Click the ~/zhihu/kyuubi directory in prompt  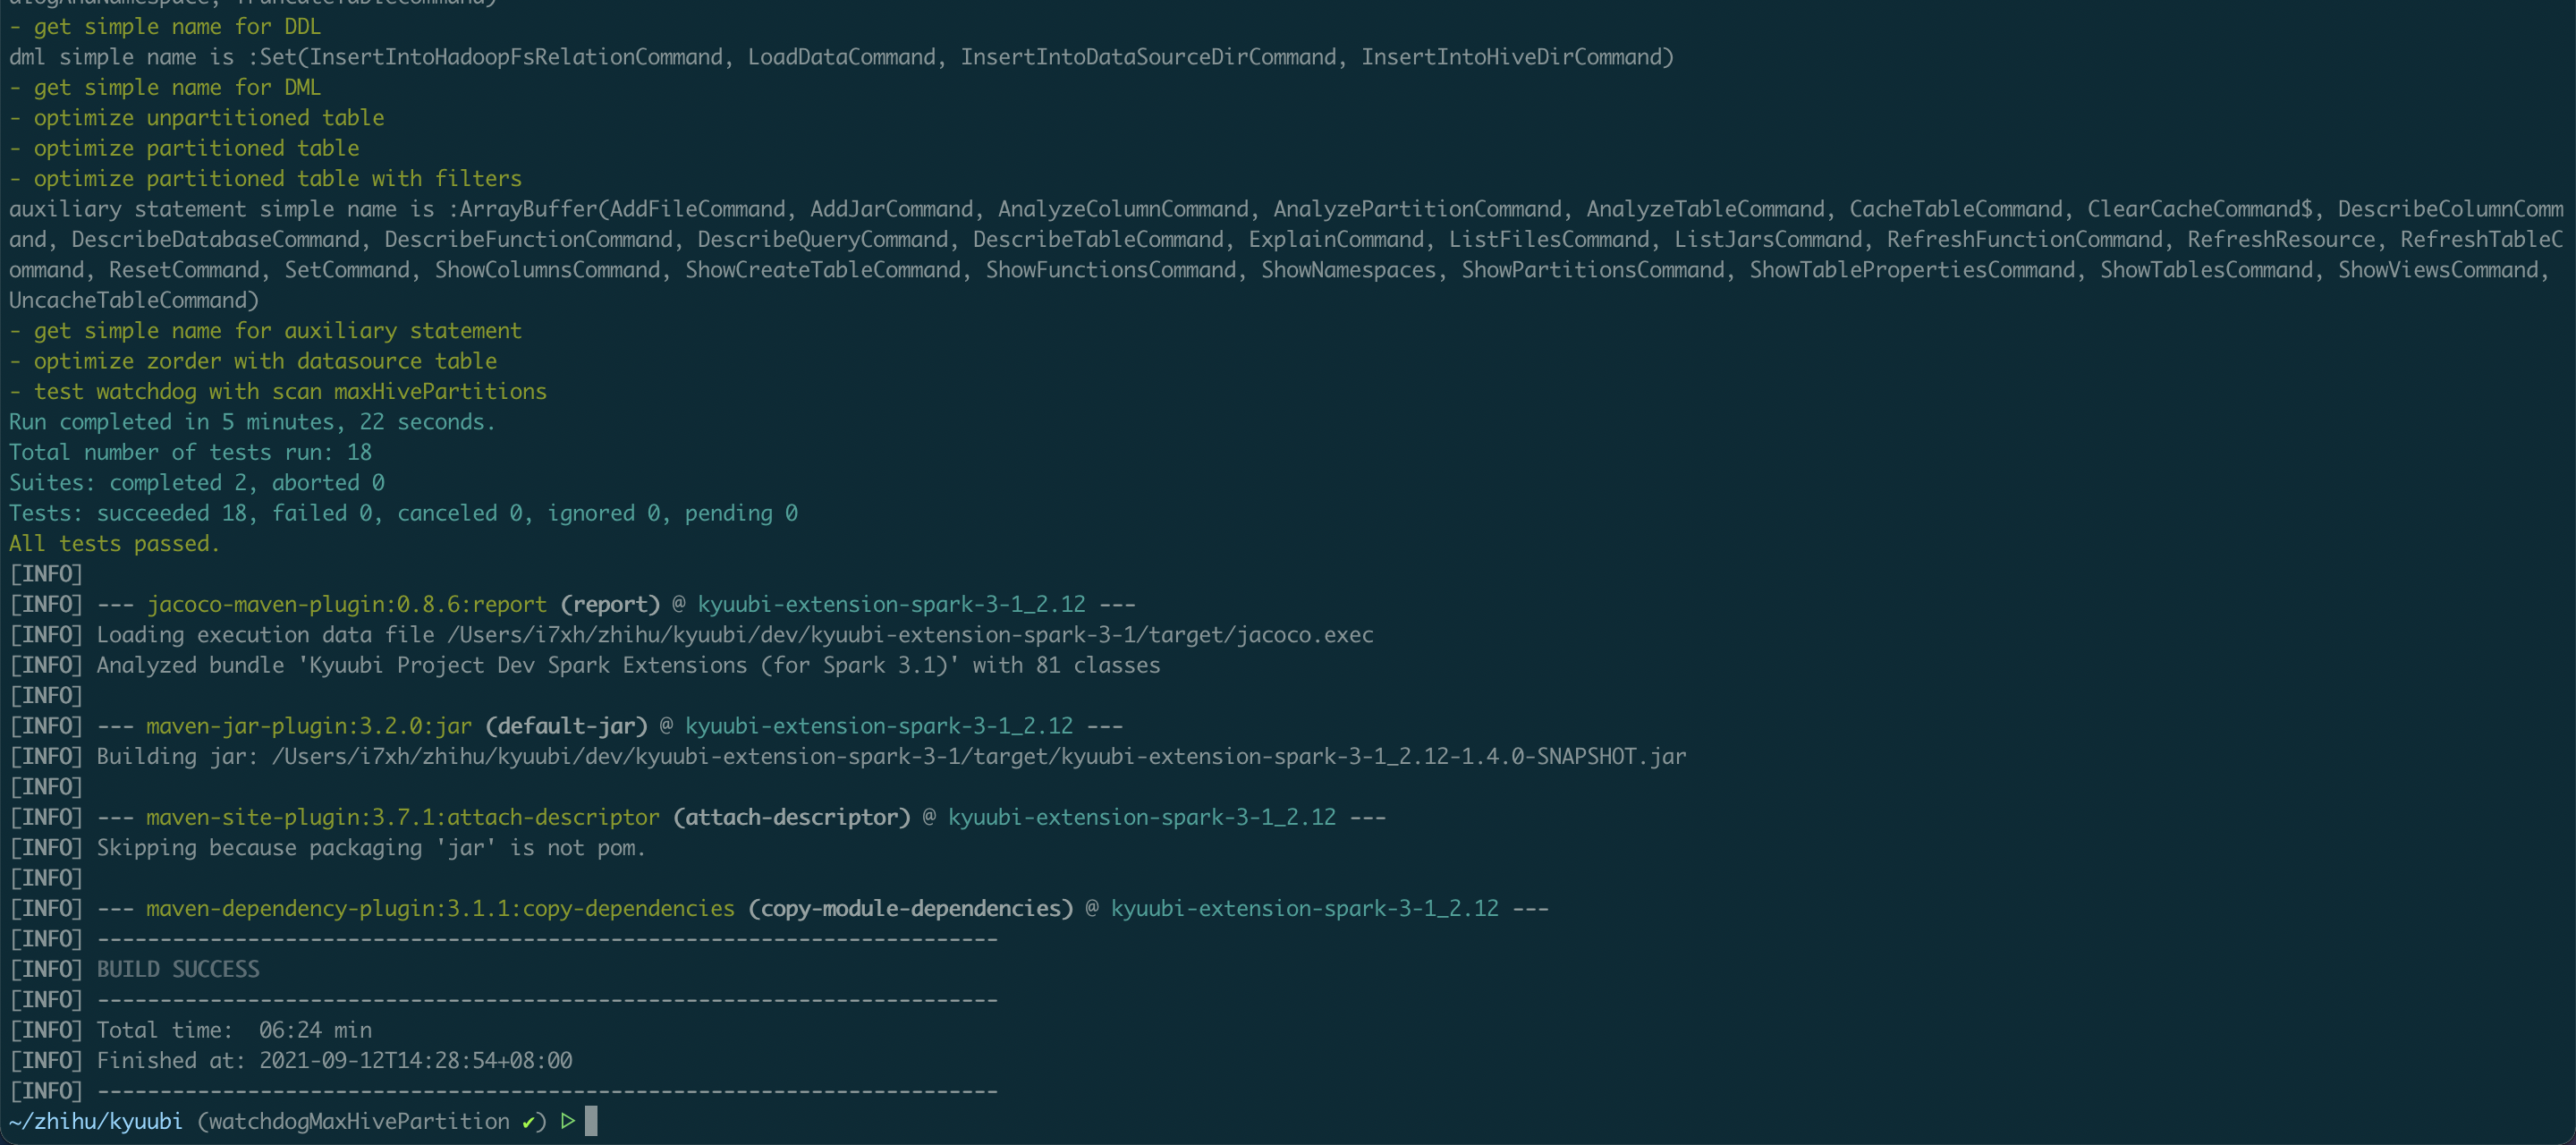96,1121
